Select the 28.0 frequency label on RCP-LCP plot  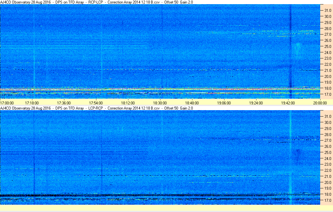tap(328, 28)
